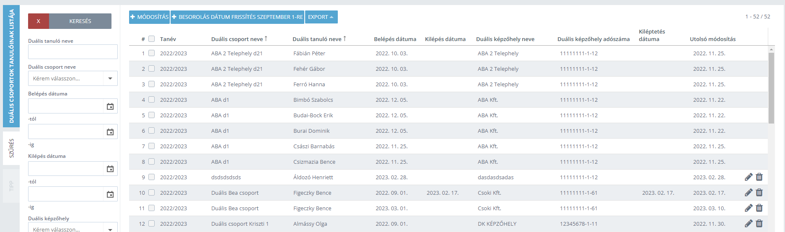Open calendar for Kilépés dátuma -ig field
This screenshot has width=785, height=232.
click(x=110, y=194)
